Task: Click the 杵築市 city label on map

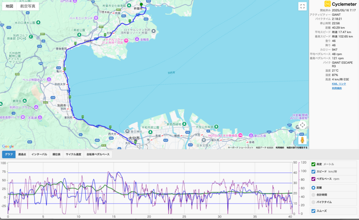Action: (138, 9)
